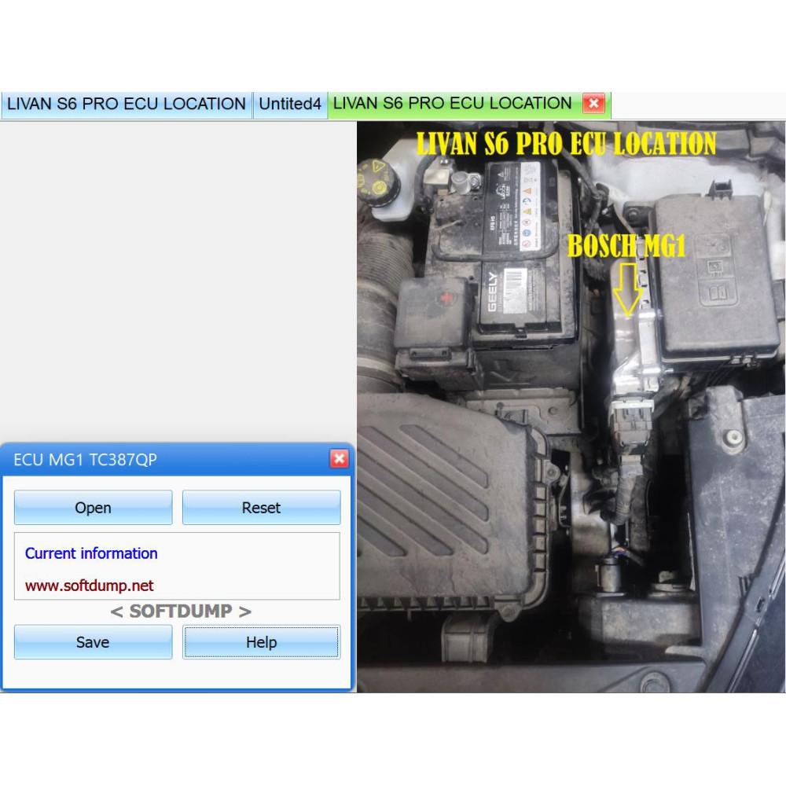Viewport: 786px width, 786px height.
Task: Close the active green tab with the red X
Action: (x=593, y=103)
